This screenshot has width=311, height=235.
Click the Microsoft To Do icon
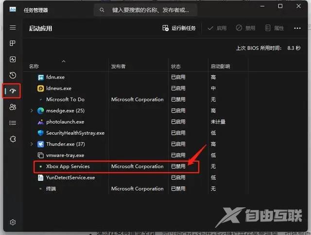[x=41, y=100]
